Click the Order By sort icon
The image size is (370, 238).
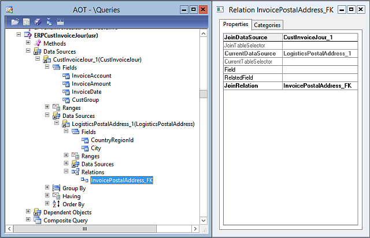pos(56,204)
